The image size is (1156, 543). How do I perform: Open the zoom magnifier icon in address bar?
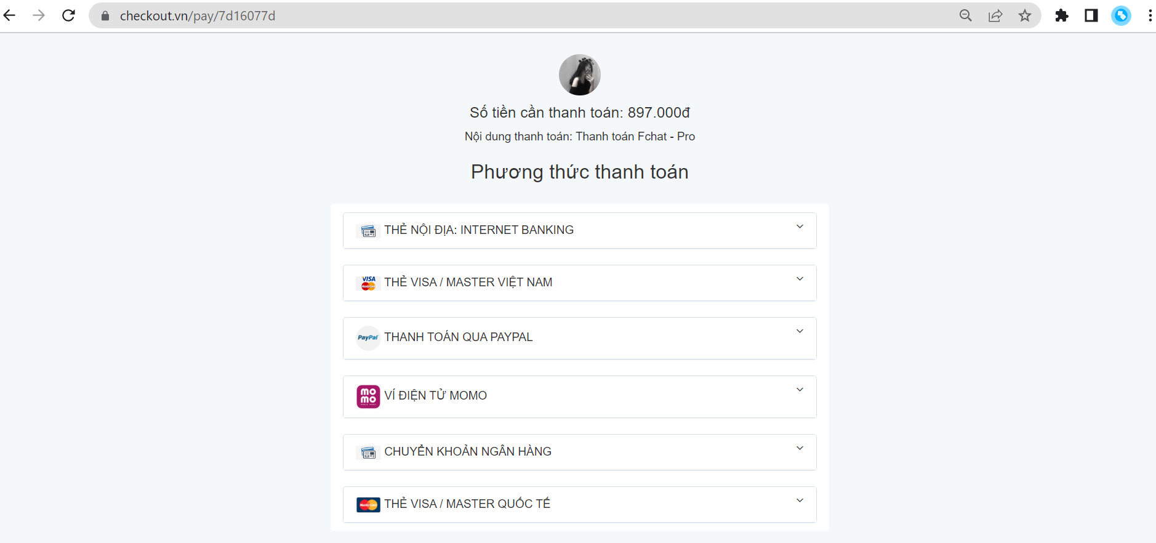click(x=966, y=15)
